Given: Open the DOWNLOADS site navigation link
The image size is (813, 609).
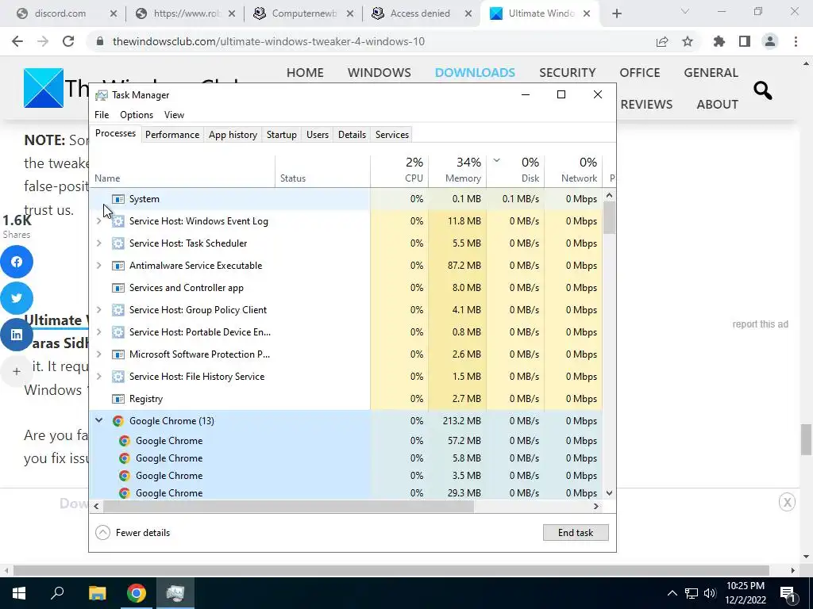Looking at the screenshot, I should 475,72.
